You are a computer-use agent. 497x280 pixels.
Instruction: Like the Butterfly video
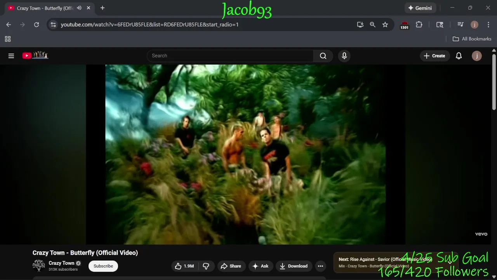[x=184, y=266]
